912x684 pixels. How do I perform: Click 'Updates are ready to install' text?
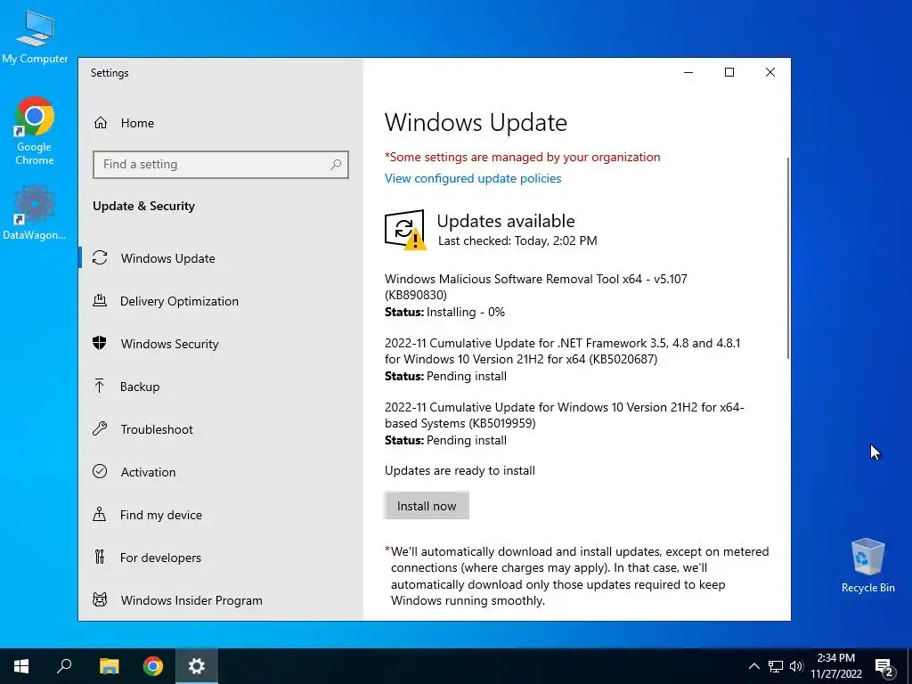[x=460, y=470]
